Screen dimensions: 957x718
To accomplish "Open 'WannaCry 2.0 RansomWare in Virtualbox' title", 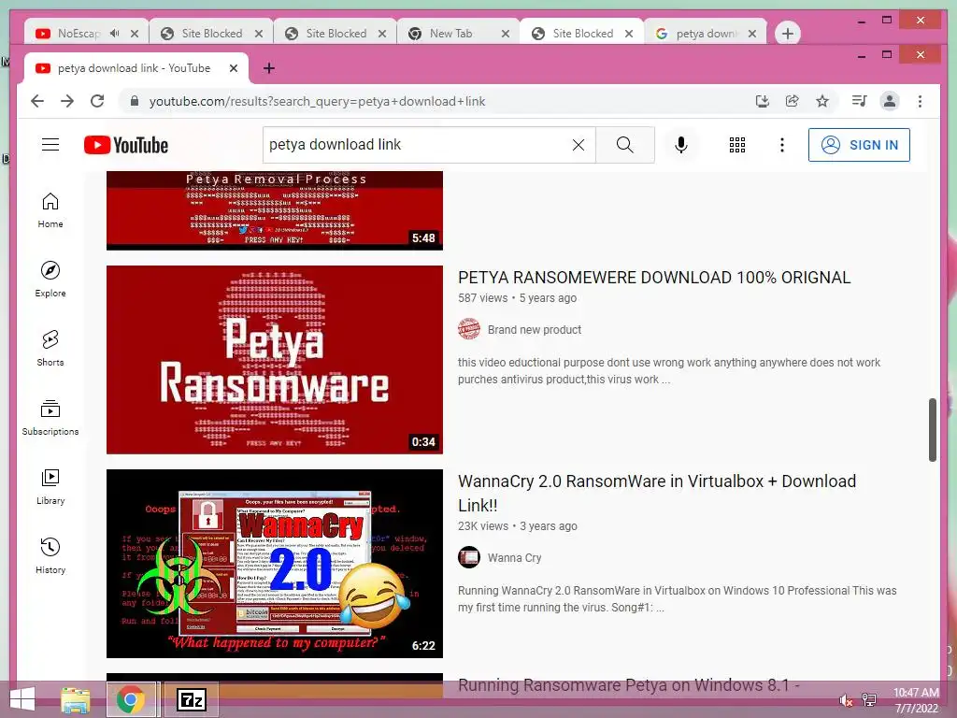I will [657, 493].
